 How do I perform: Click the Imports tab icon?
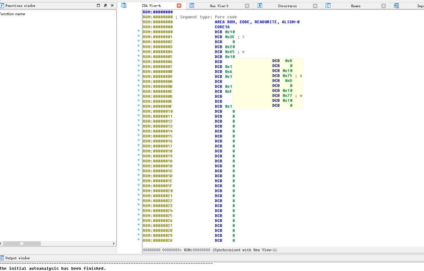point(396,6)
